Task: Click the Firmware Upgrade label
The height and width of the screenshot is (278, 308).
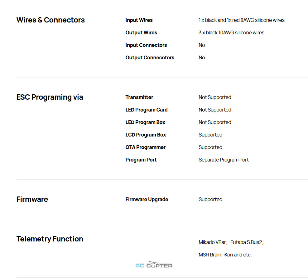Action: (147, 200)
